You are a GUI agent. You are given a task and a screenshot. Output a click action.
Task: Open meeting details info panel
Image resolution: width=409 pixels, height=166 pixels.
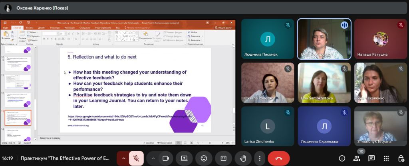pos(342,158)
